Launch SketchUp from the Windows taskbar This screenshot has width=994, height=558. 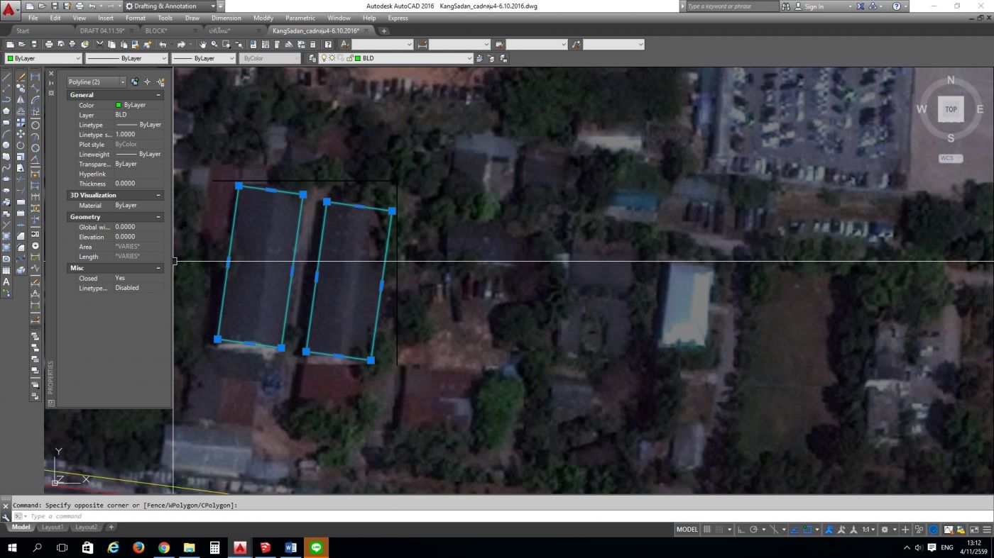point(265,548)
